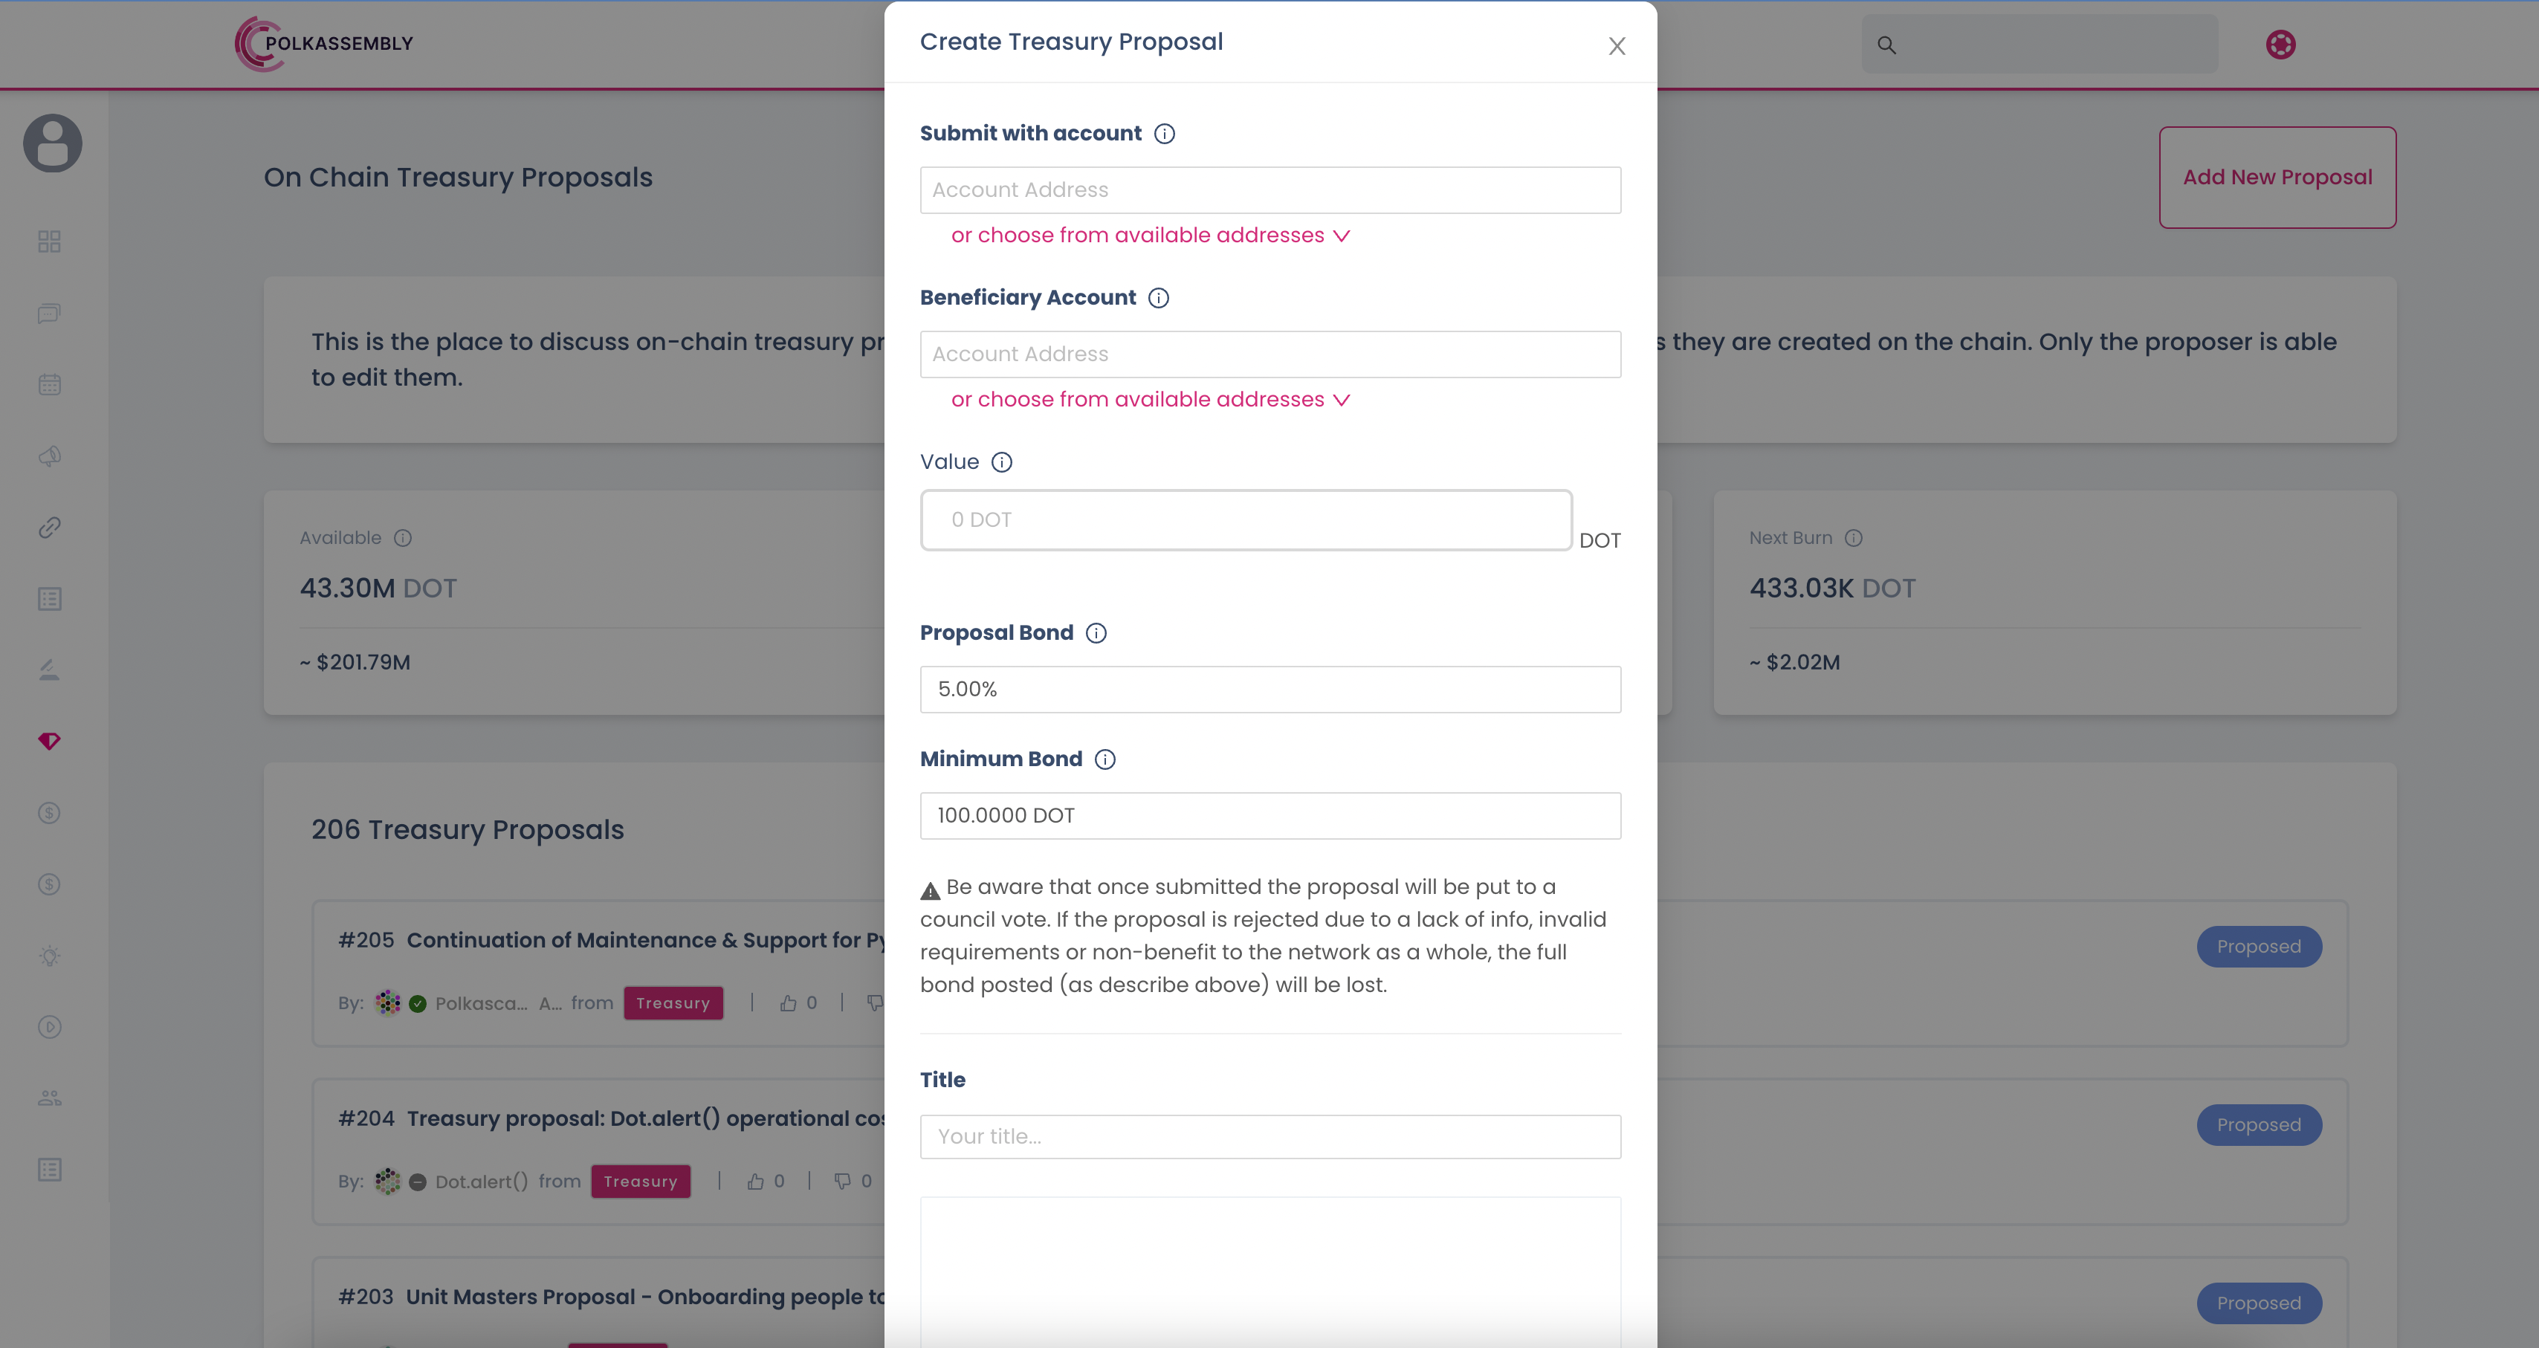
Task: Click the Add New Proposal button
Action: (2277, 178)
